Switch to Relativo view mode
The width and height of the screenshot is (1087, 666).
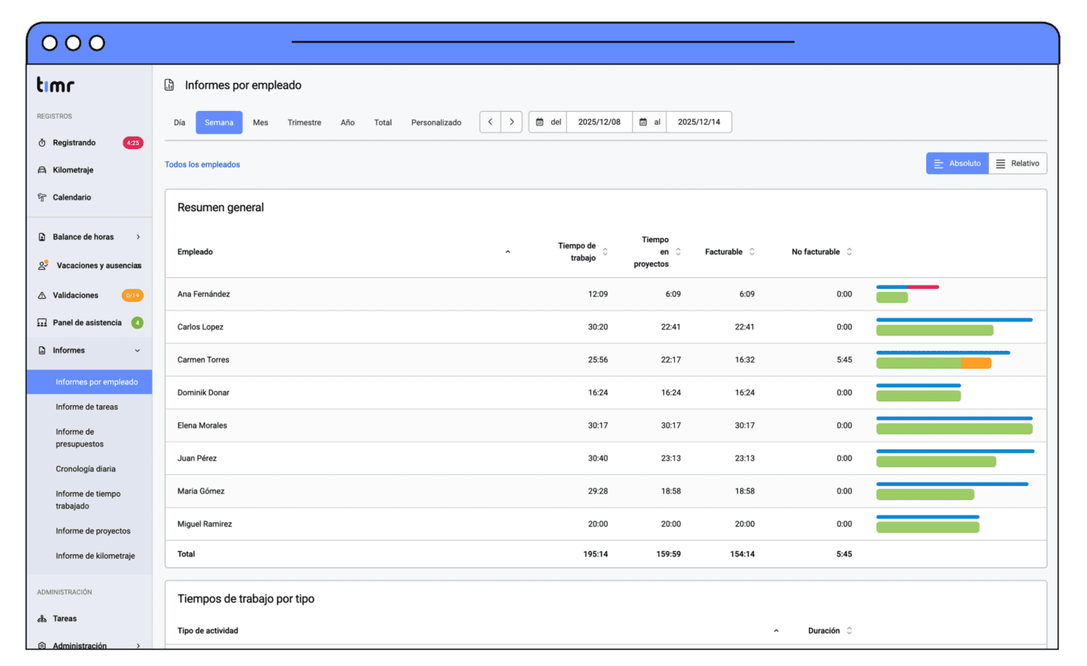1018,164
